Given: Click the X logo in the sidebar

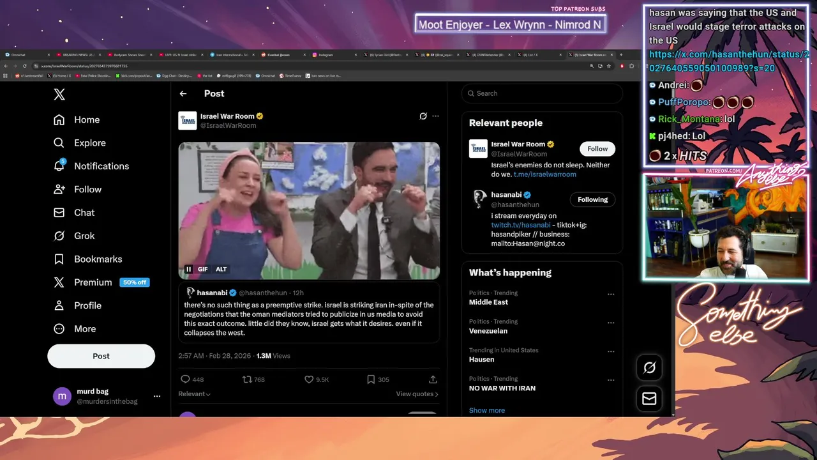Looking at the screenshot, I should (59, 95).
